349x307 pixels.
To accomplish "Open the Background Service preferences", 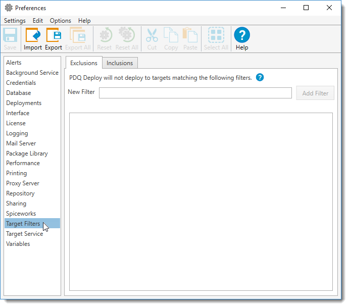I will pos(32,73).
